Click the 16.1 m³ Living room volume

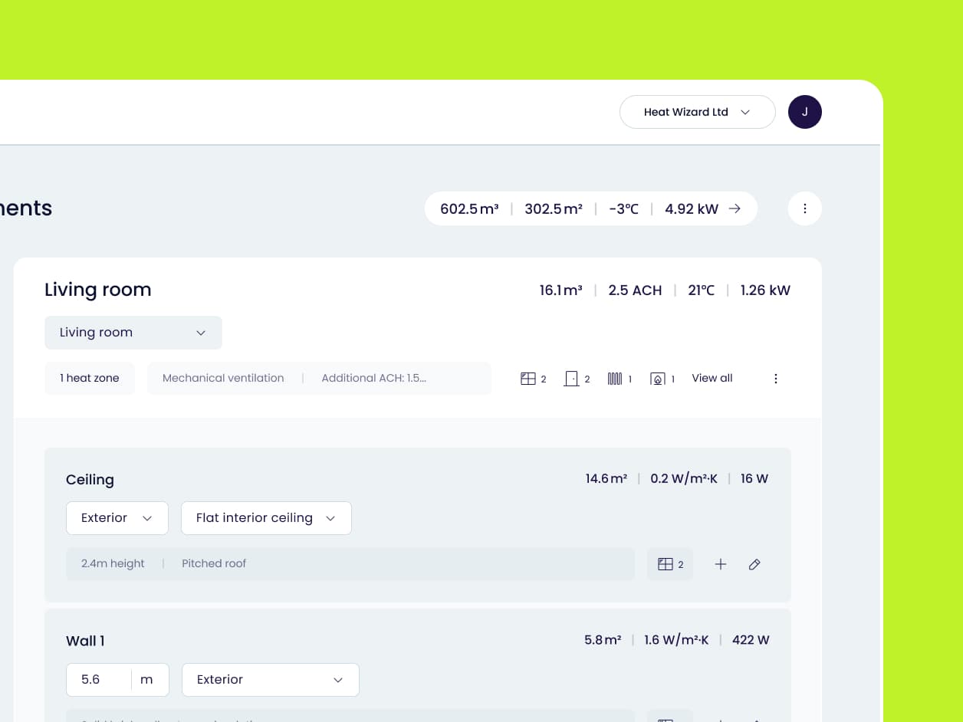pos(560,290)
